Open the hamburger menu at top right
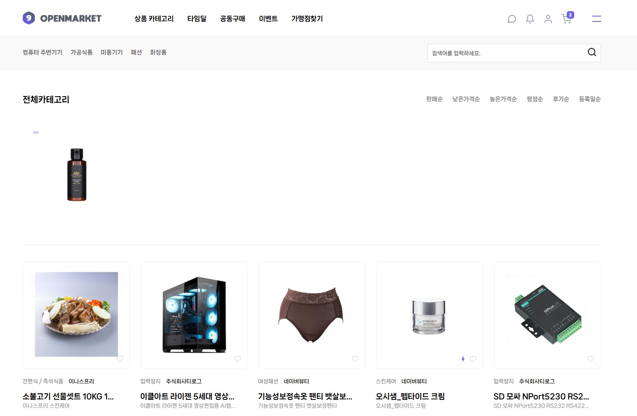Viewport: 637px width, 416px height. 596,19
